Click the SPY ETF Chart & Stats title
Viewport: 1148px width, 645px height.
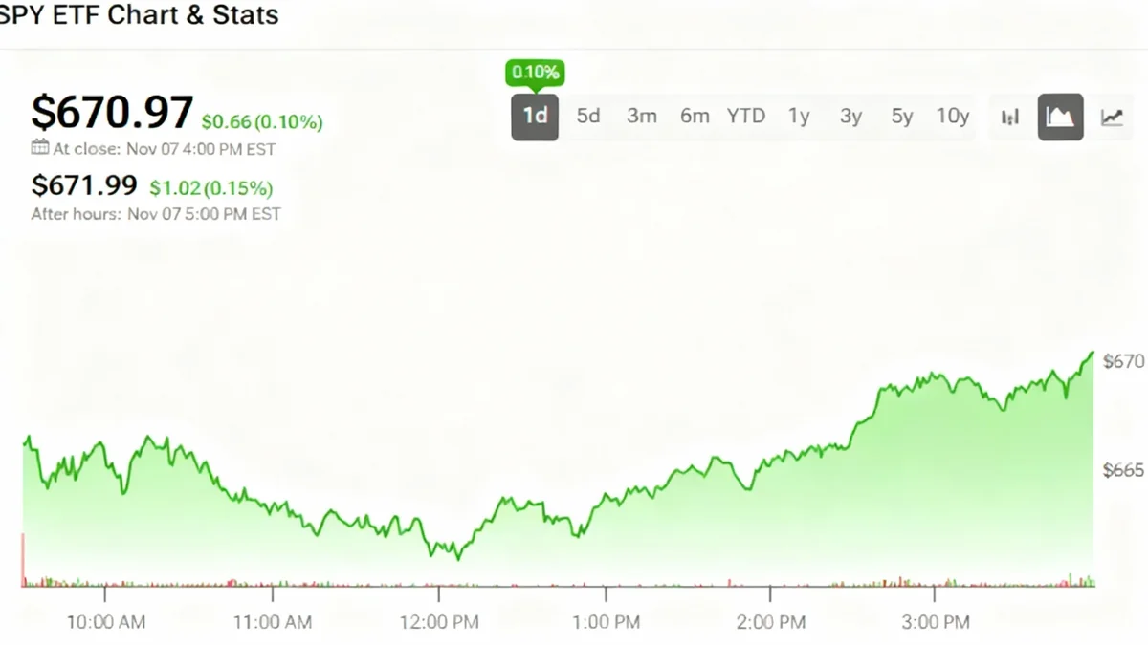tap(140, 15)
